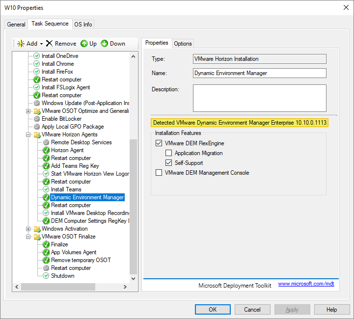This screenshot has width=354, height=319.
Task: Expand the Windows Activation tree group
Action: click(x=28, y=229)
